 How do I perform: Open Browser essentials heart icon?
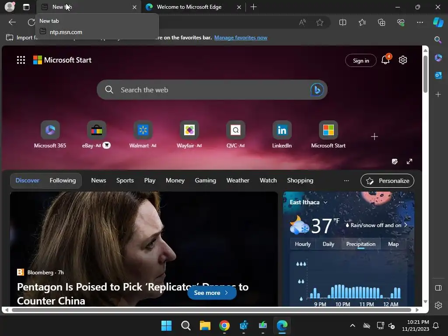pyautogui.click(x=401, y=22)
